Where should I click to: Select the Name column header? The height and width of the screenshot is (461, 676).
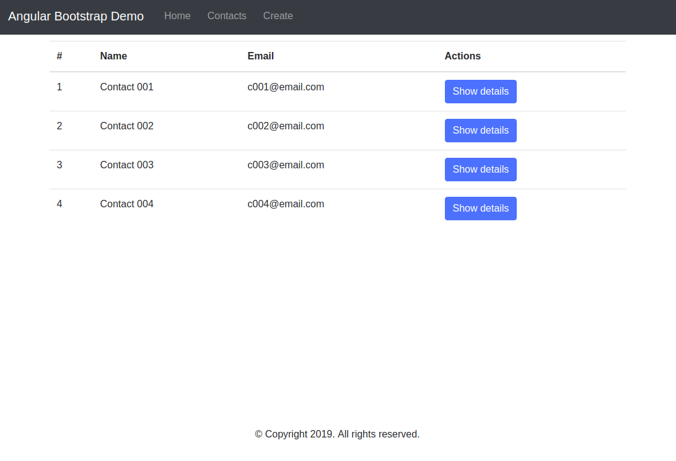pyautogui.click(x=113, y=56)
